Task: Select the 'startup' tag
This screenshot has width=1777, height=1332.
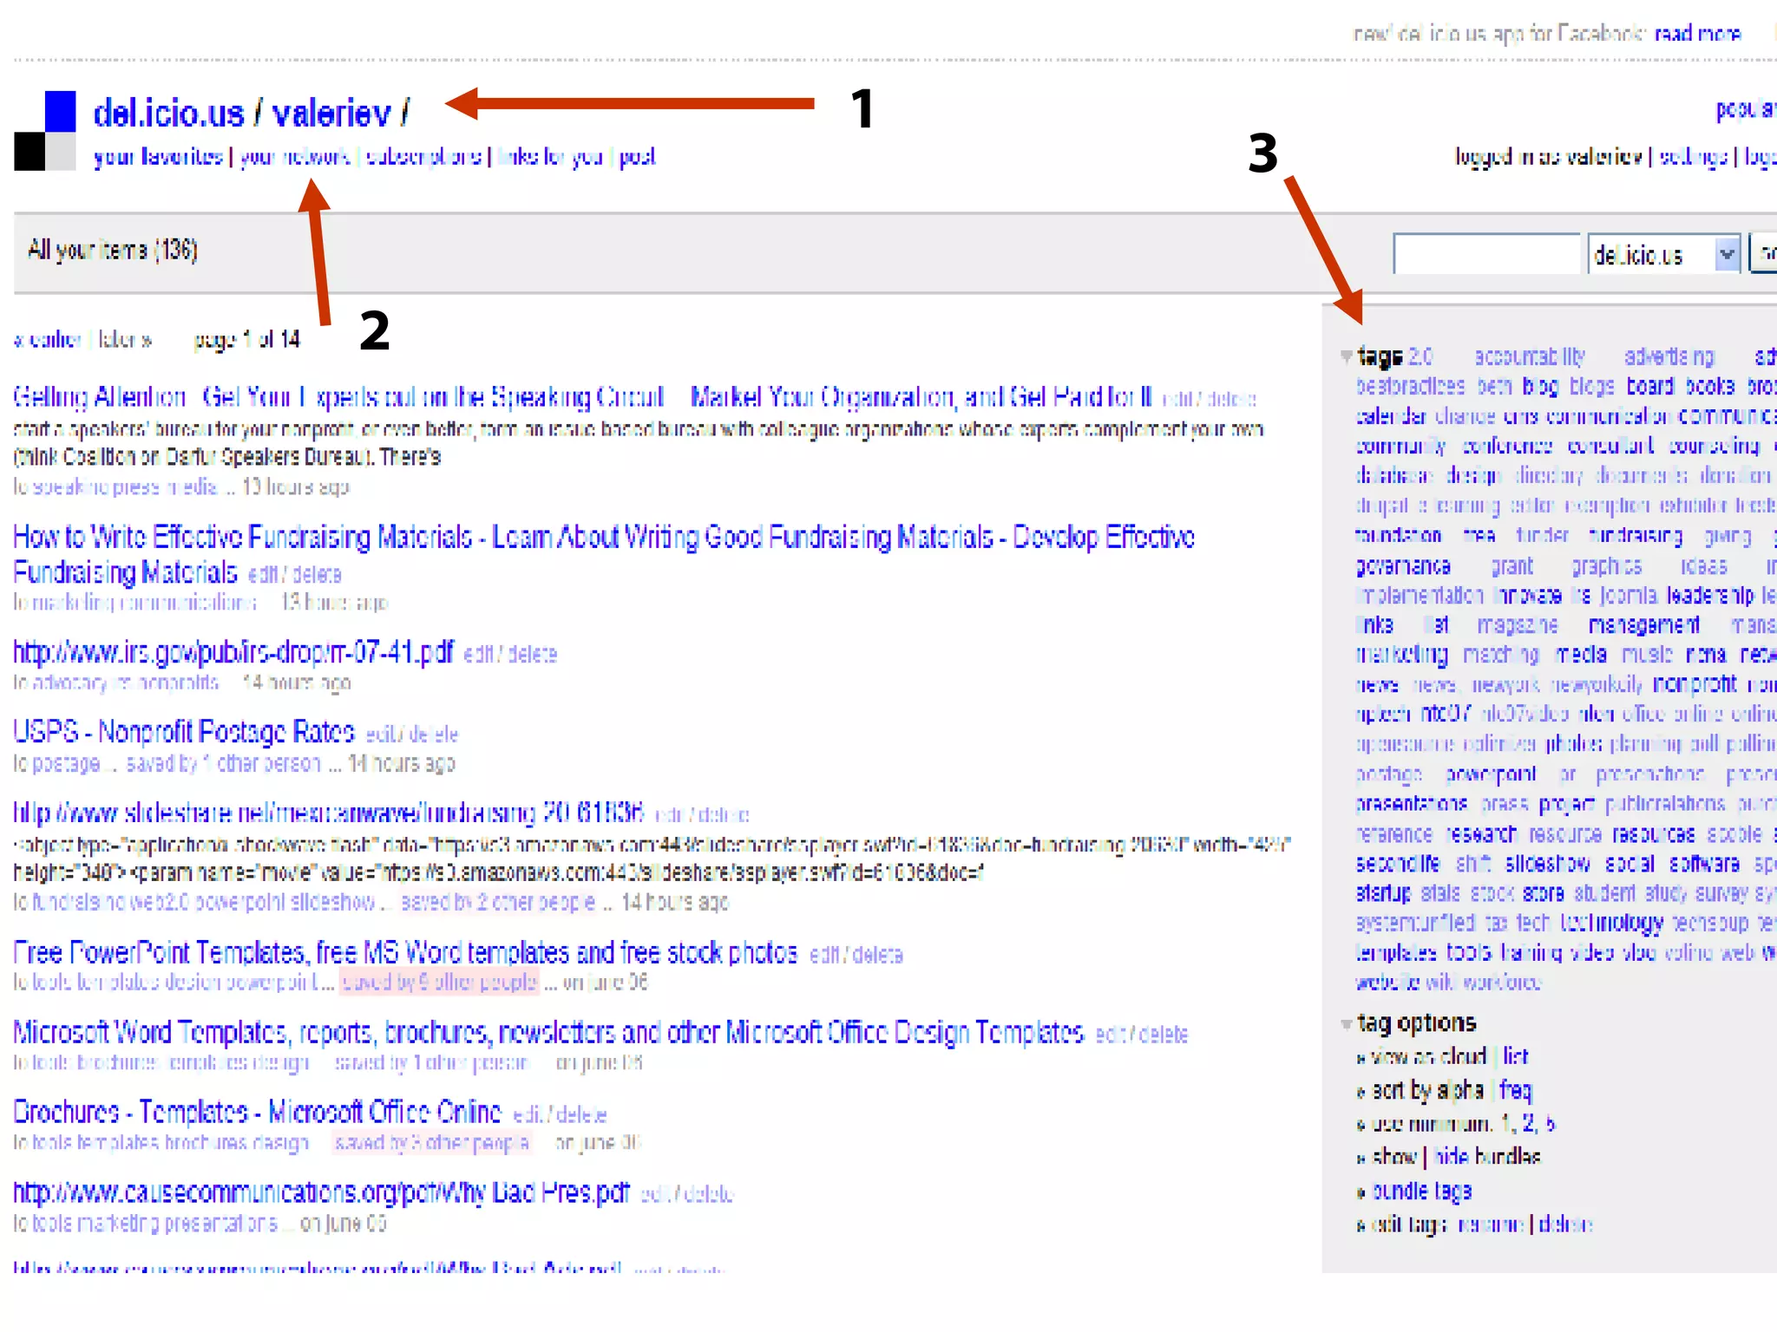Action: pyautogui.click(x=1384, y=893)
